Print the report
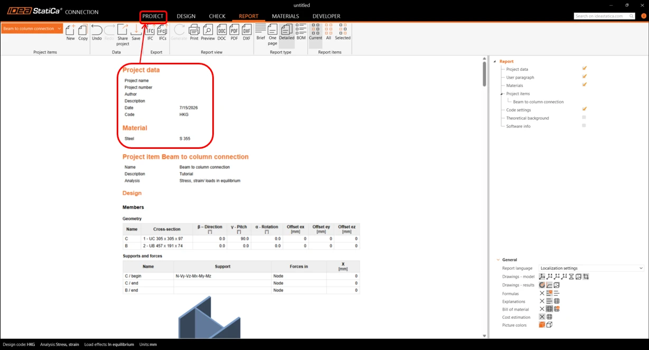The image size is (649, 350). [x=194, y=32]
